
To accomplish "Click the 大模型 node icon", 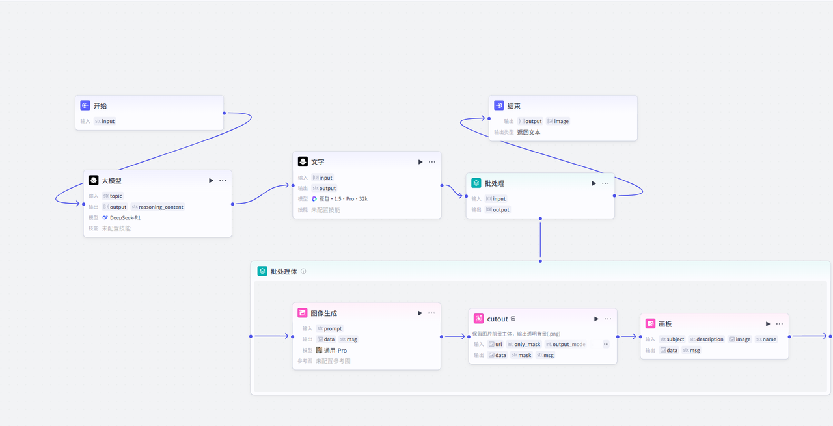I will [94, 180].
